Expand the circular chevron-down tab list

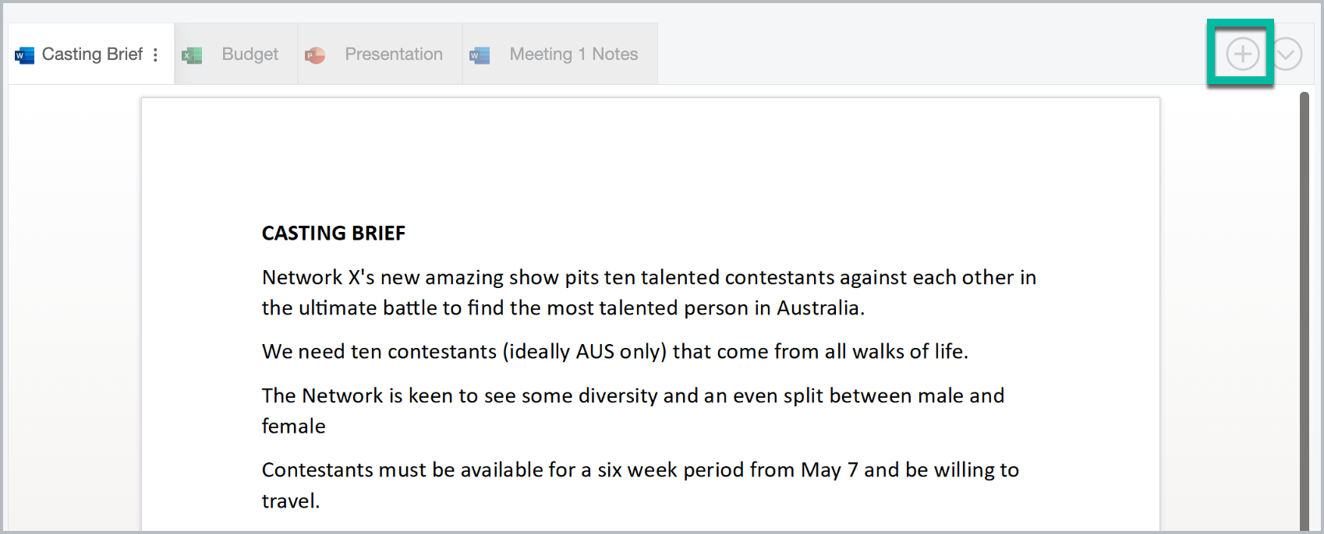click(1287, 54)
